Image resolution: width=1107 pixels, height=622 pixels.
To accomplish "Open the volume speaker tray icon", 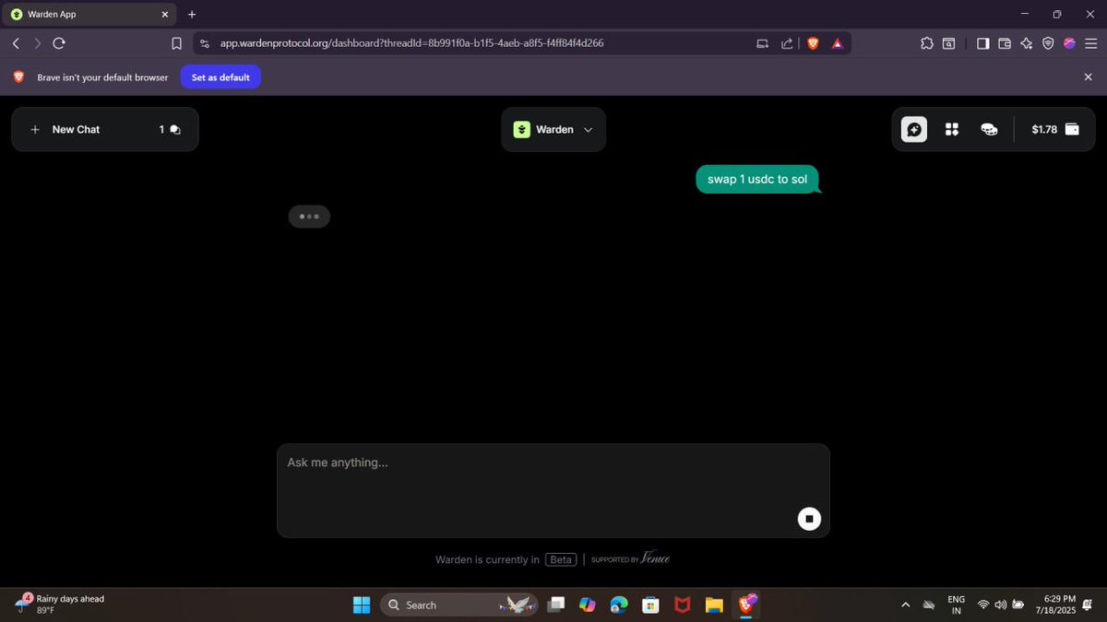I will point(1000,605).
